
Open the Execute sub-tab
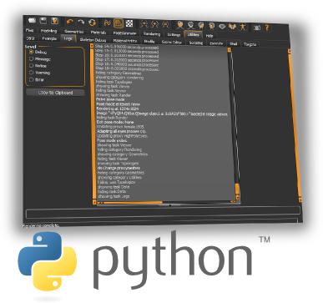[216, 43]
